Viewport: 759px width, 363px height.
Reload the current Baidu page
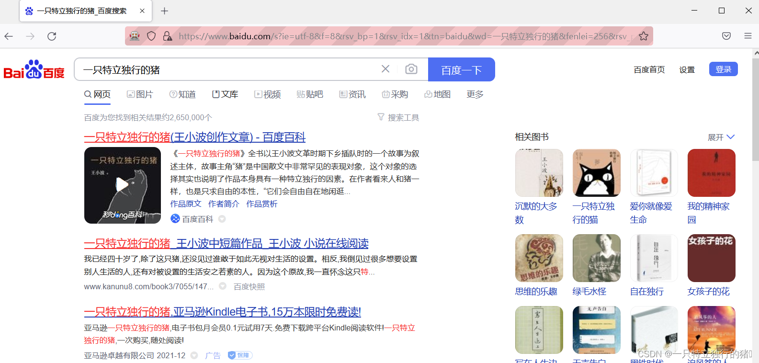point(52,36)
